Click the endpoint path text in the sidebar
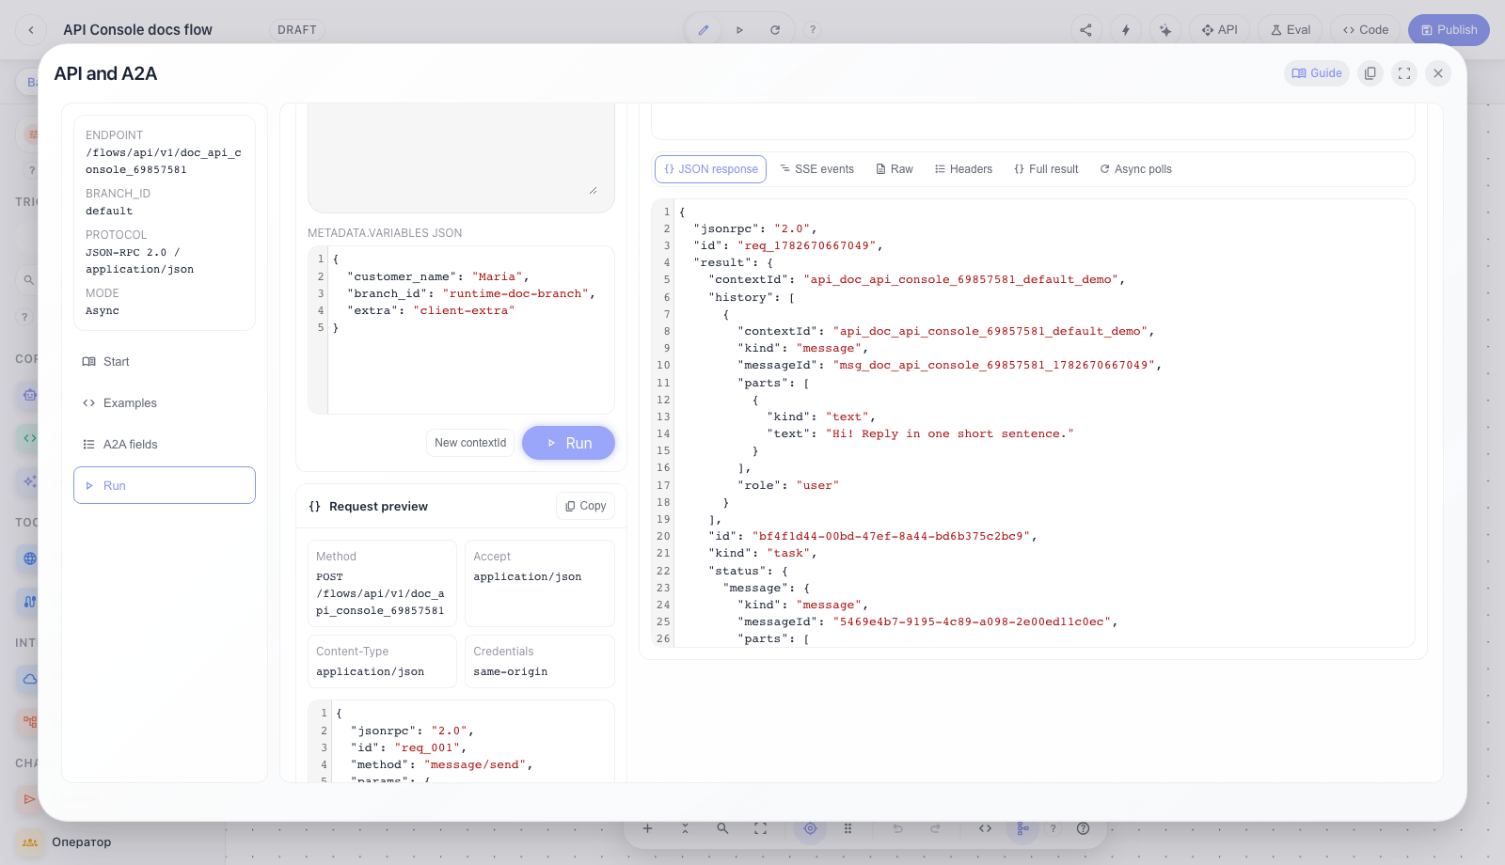1505x865 pixels. pos(164,161)
